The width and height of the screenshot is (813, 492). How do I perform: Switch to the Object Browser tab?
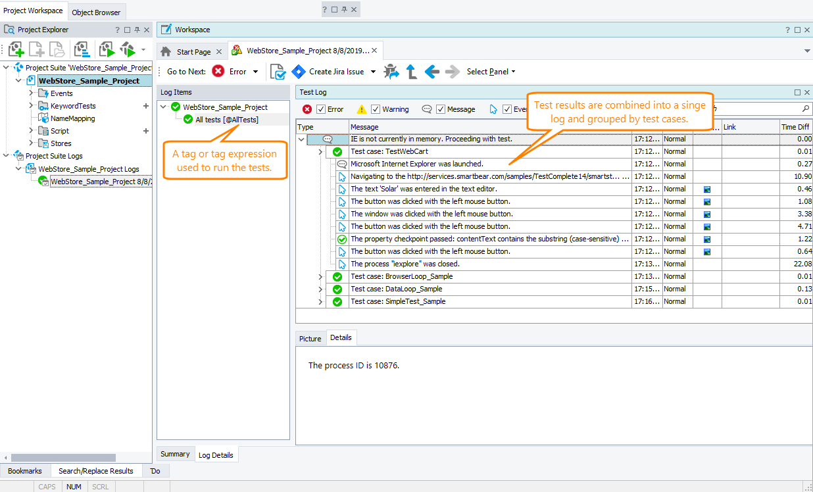pyautogui.click(x=96, y=12)
